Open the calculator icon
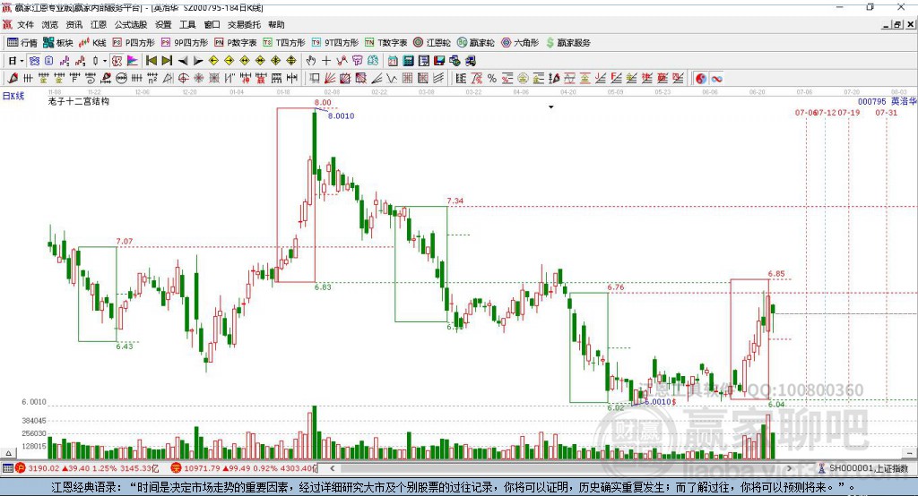 (x=409, y=61)
